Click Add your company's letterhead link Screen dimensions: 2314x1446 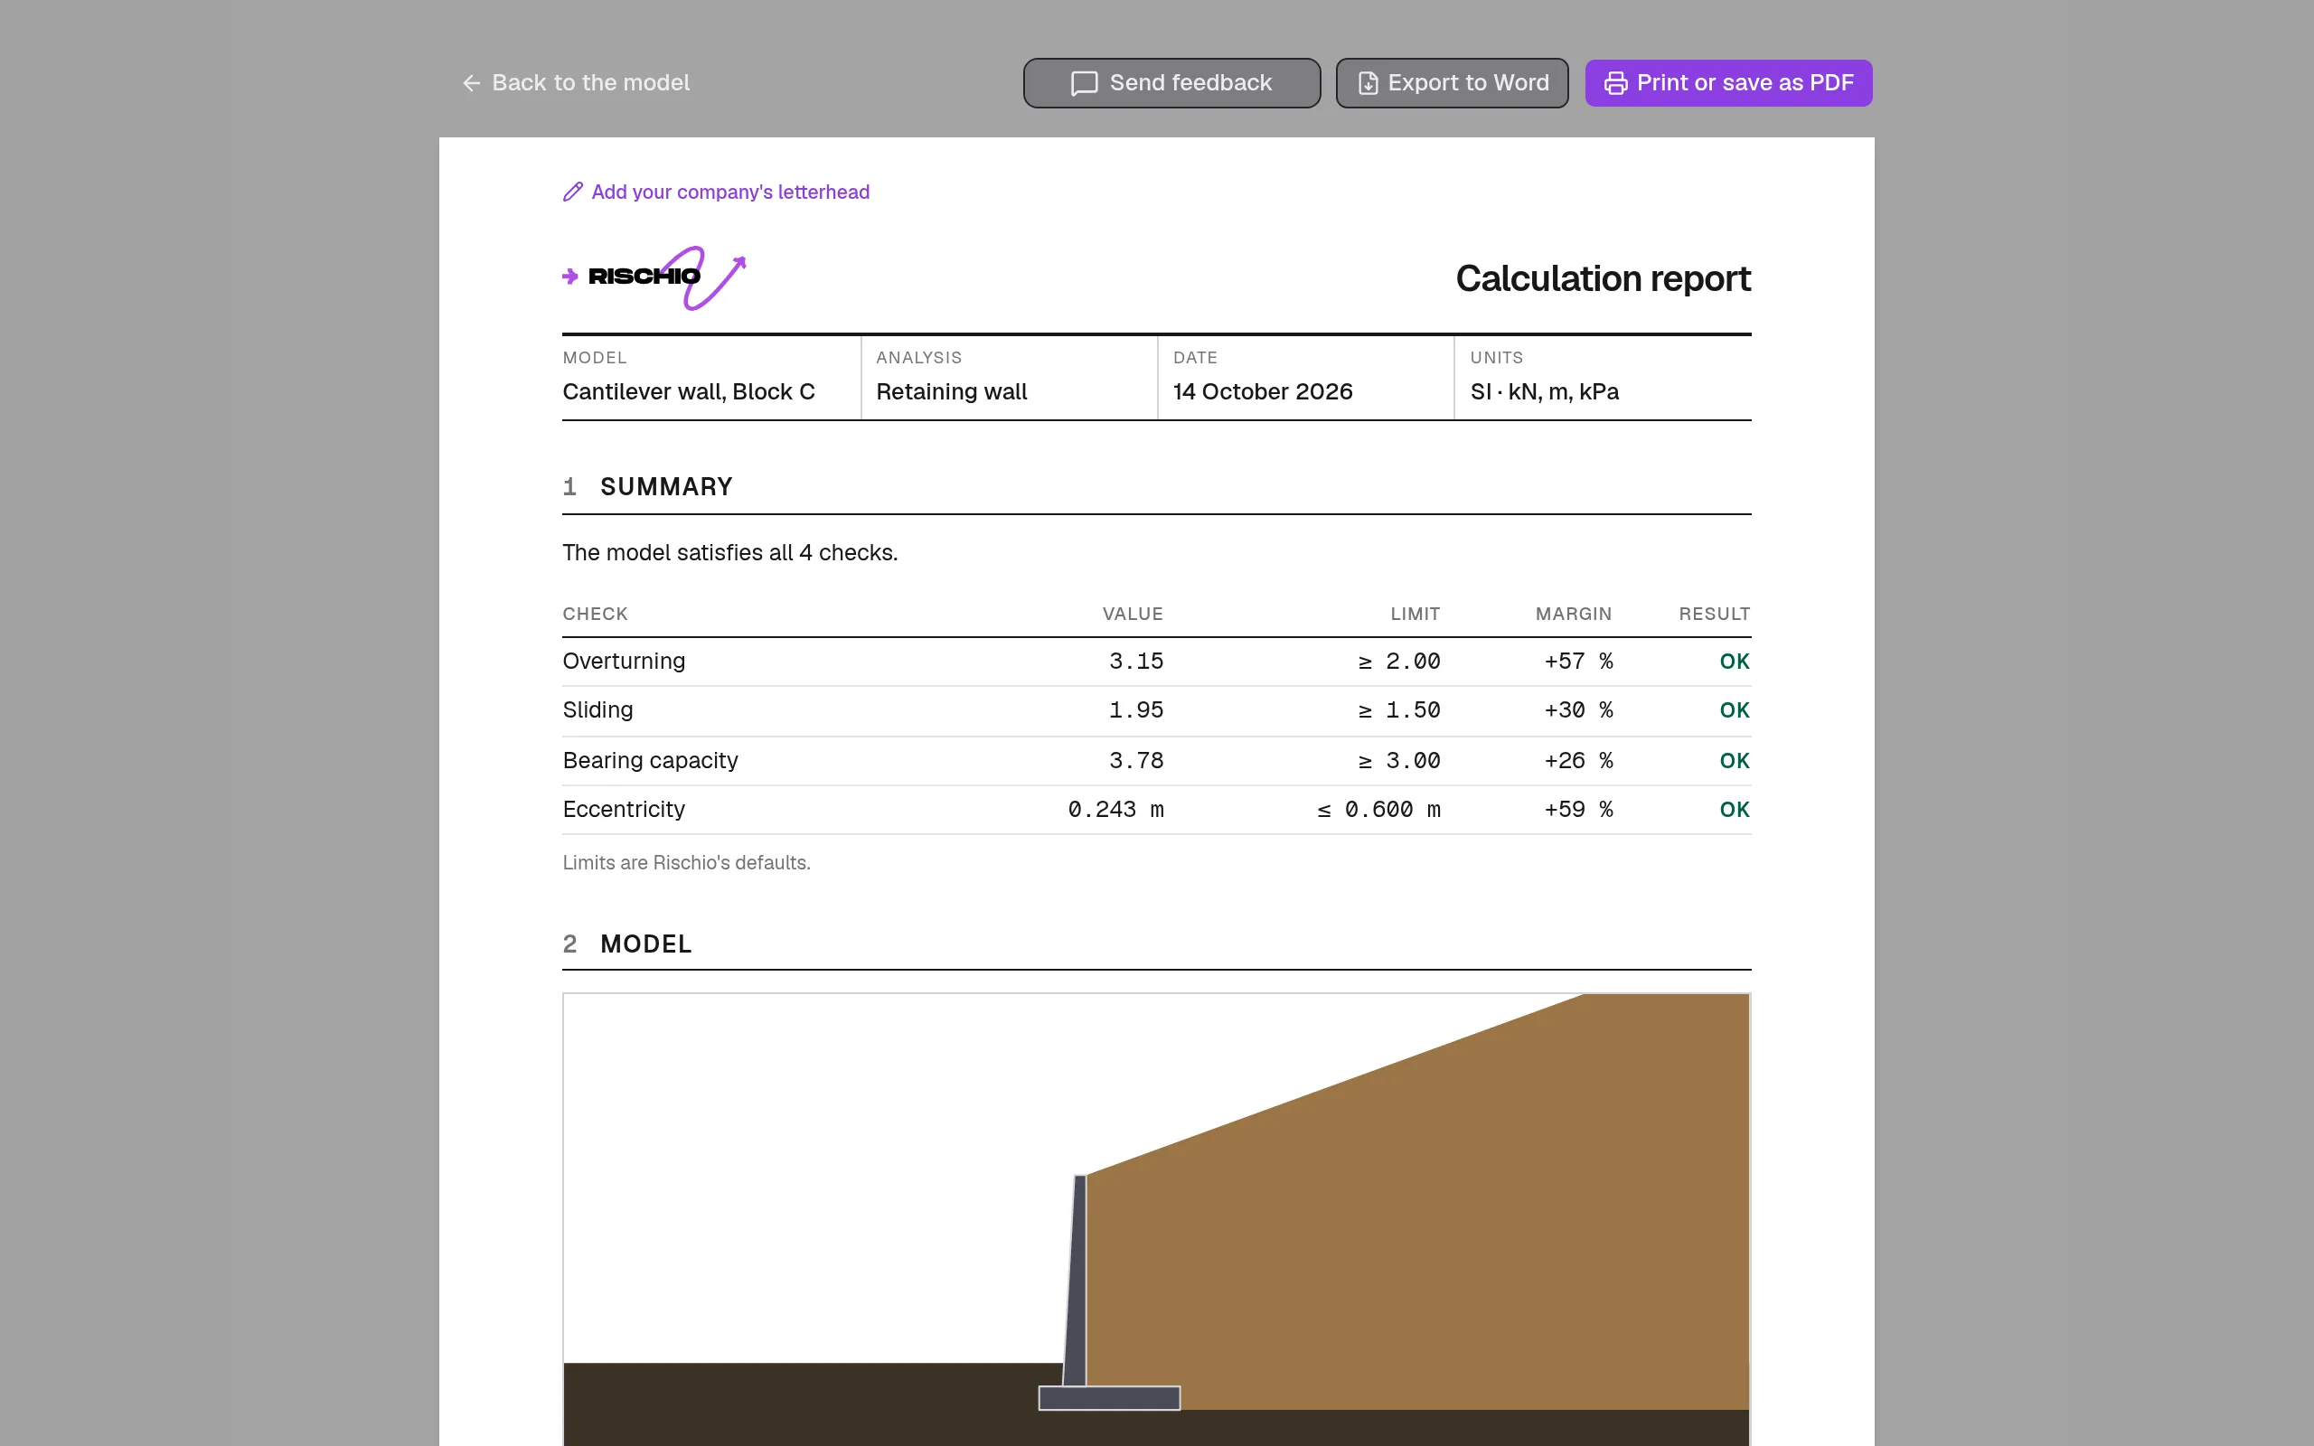716,192
